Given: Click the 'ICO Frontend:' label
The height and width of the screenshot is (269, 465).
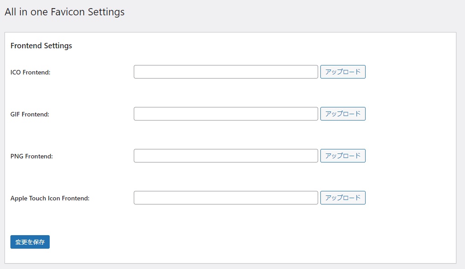Looking at the screenshot, I should 30,72.
